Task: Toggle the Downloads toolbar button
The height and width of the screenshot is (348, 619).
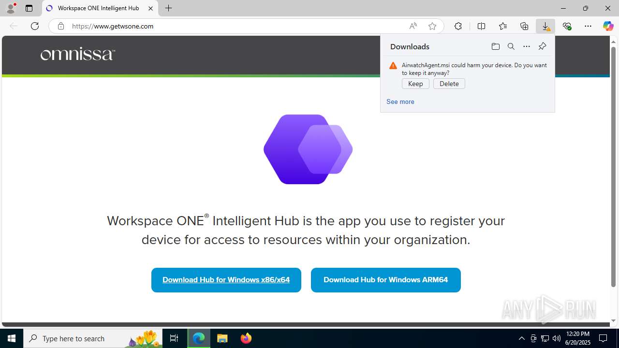Action: pos(545,26)
